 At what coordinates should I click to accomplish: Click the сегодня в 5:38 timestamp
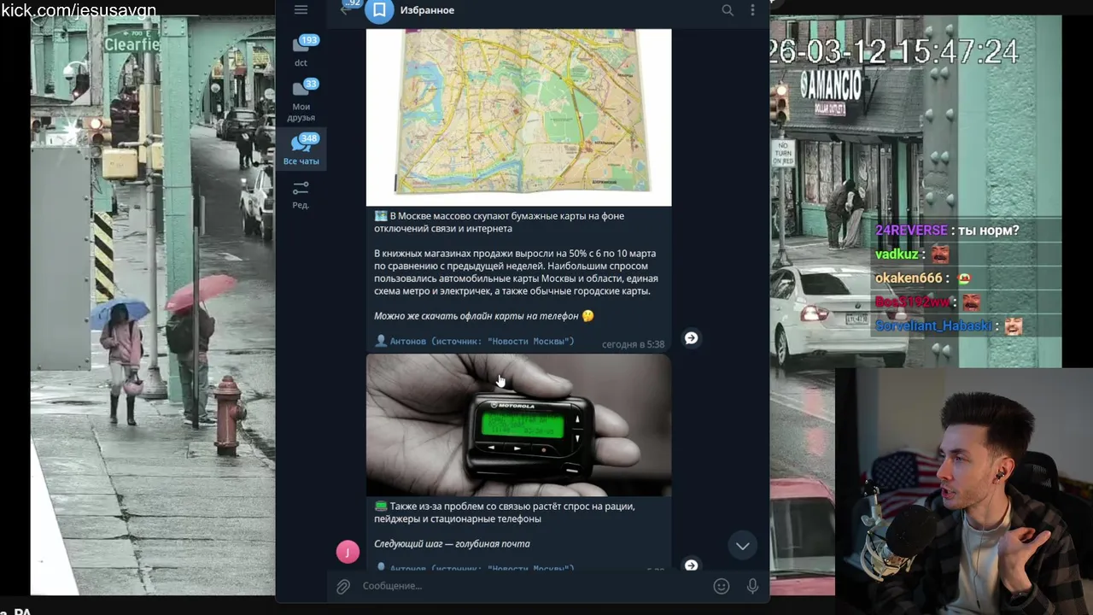[633, 344]
